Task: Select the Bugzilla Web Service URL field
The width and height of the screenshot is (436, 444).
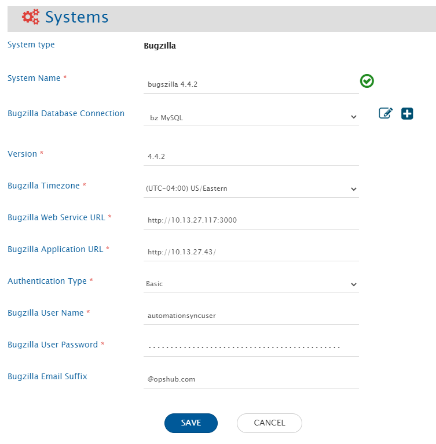Action: (251, 220)
